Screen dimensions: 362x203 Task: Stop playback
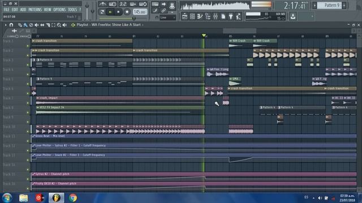[x=118, y=12]
